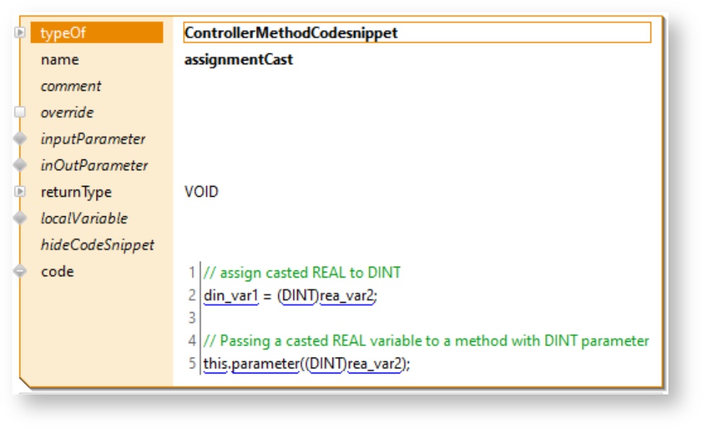
Task: Click the assignmentCast name value
Action: (x=239, y=60)
